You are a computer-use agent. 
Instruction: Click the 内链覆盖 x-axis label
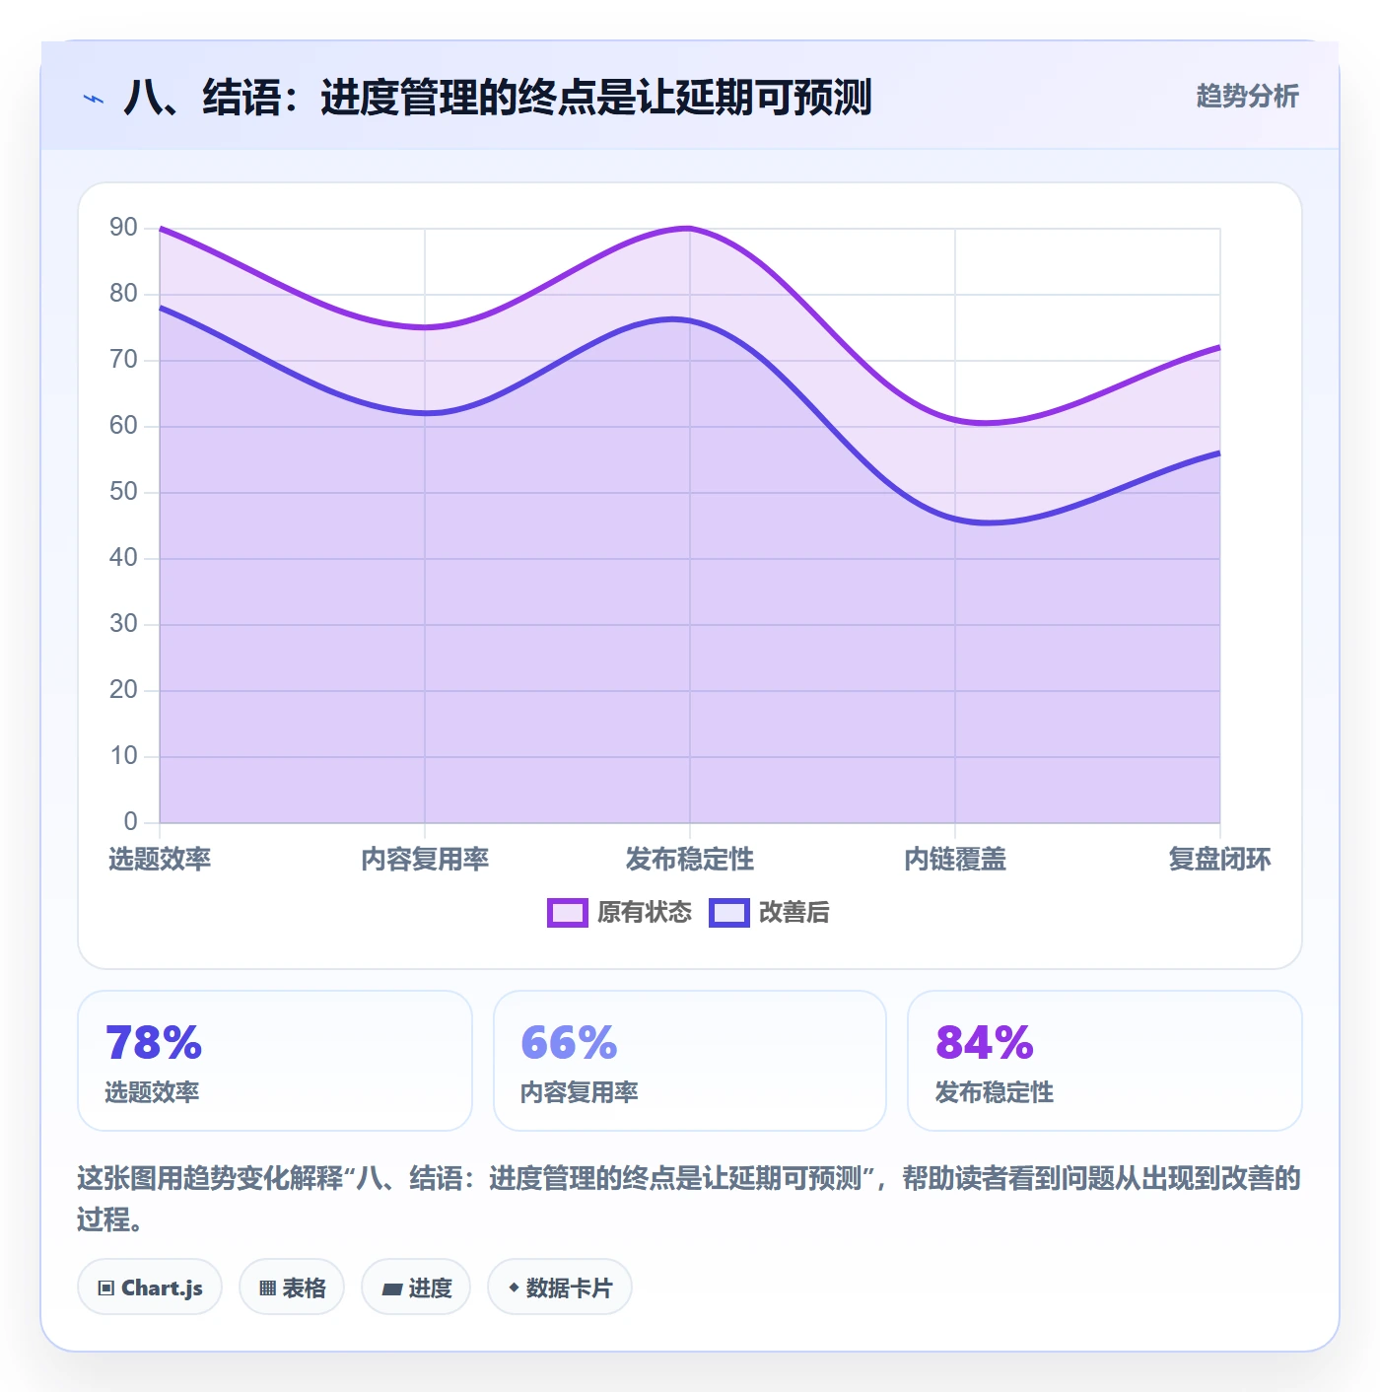tap(955, 860)
